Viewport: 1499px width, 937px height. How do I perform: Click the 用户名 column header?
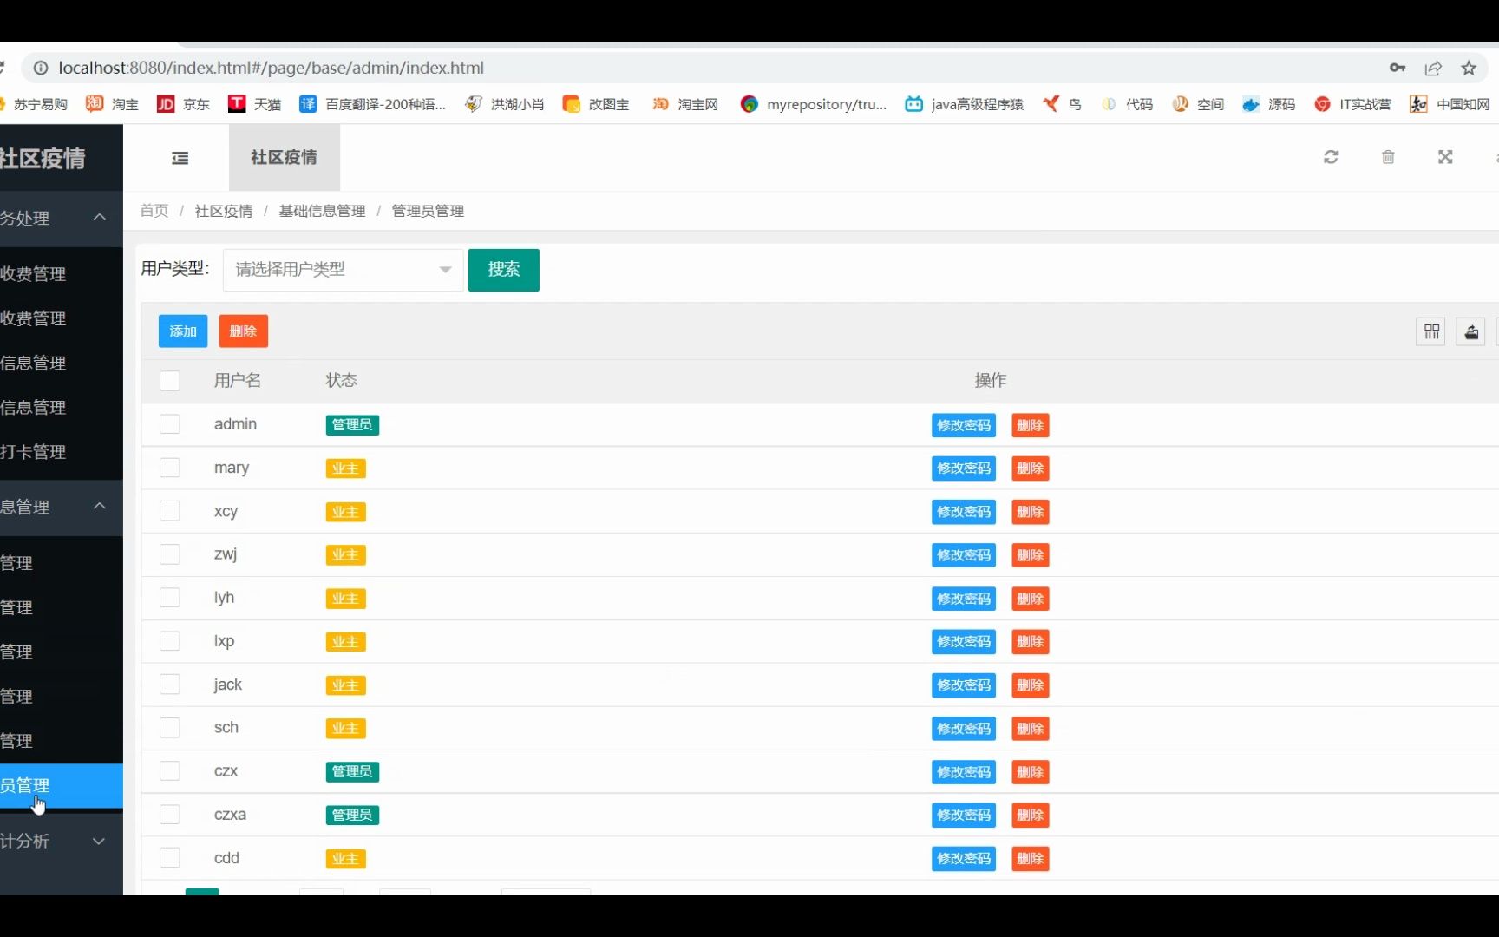pyautogui.click(x=238, y=381)
